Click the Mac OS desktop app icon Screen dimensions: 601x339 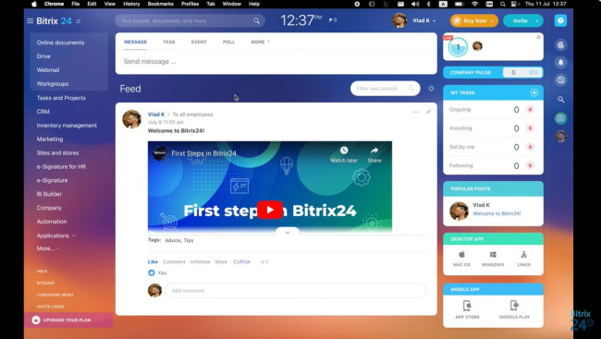click(461, 258)
